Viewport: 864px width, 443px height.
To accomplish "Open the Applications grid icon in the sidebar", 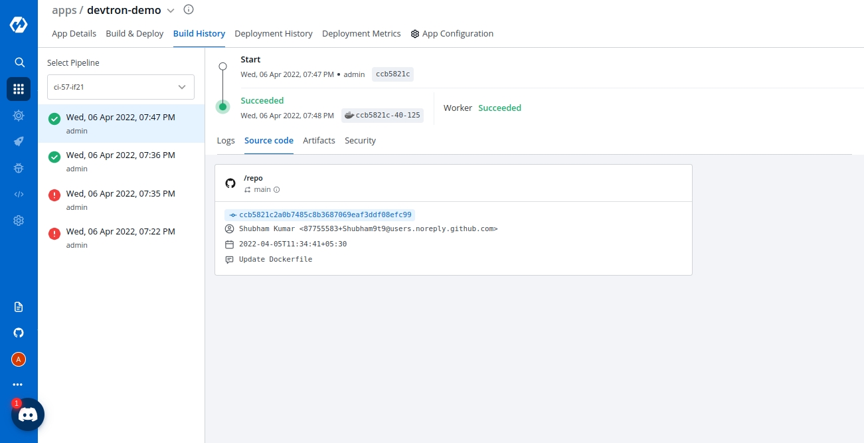I will click(x=19, y=89).
